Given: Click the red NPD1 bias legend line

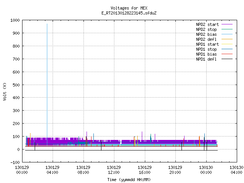Looking at the screenshot, I should [227, 54].
